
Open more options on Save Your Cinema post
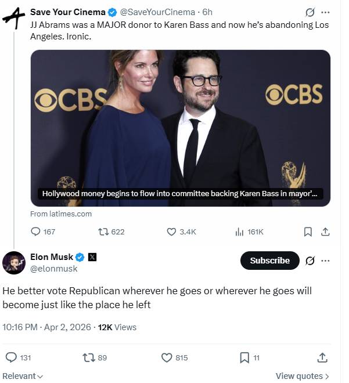pyautogui.click(x=325, y=12)
